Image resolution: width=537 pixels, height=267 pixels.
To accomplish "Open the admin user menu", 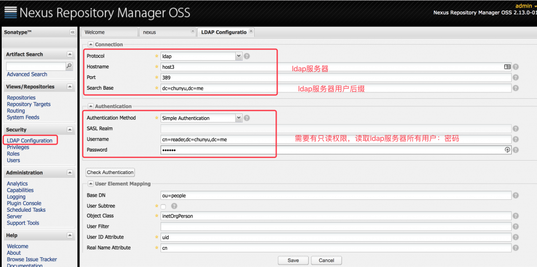I will tap(525, 6).
